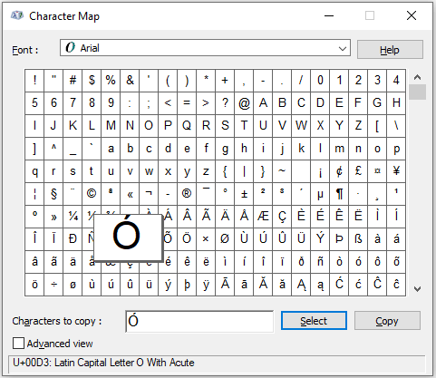Screen dimensions: 436x378
Task: Select the division ÷ symbol
Action: [53, 285]
